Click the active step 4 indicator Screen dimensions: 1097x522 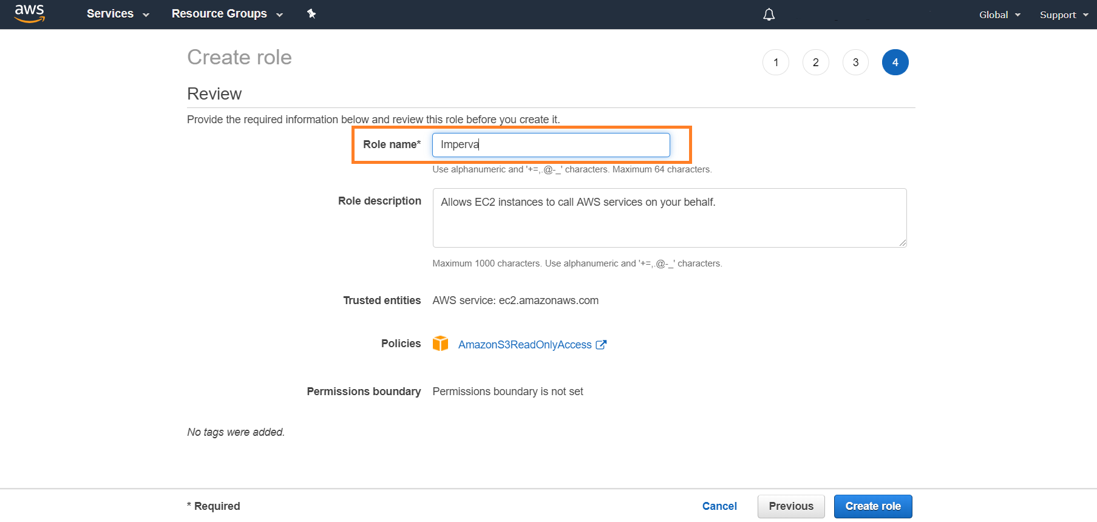point(895,63)
